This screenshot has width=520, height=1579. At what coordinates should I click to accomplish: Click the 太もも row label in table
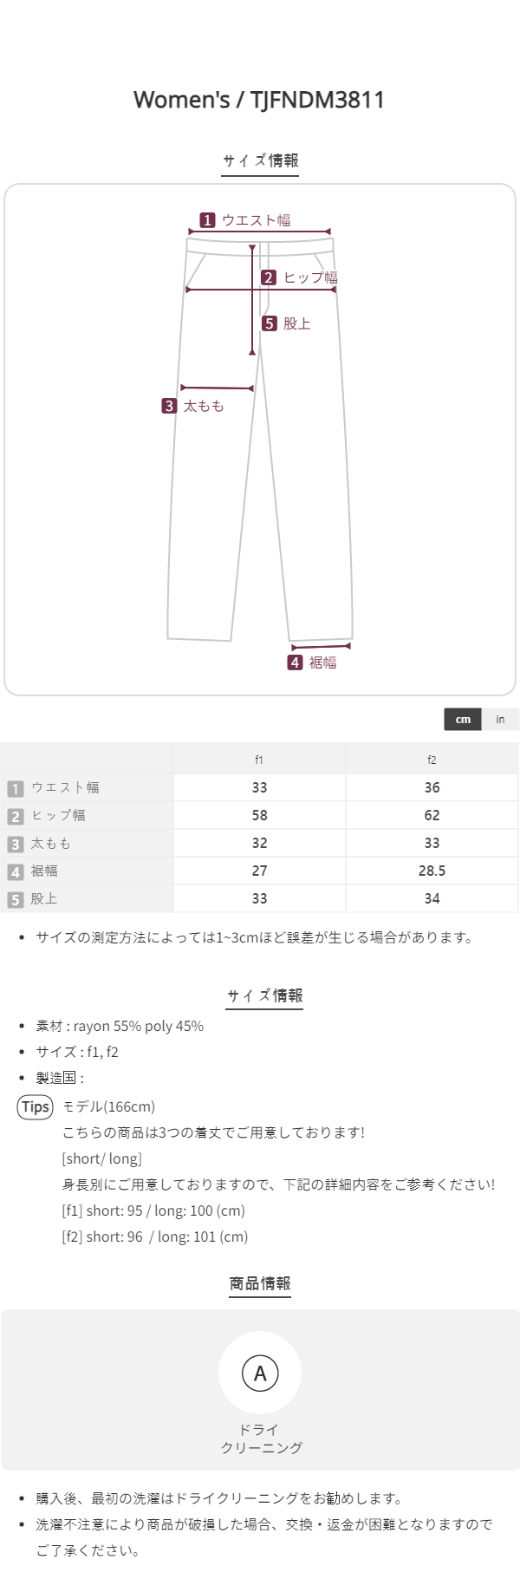[51, 843]
